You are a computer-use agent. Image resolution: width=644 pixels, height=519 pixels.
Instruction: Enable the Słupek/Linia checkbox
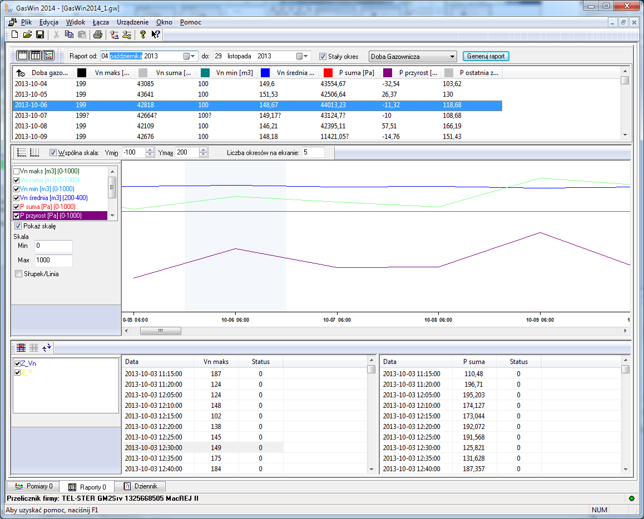pos(18,273)
